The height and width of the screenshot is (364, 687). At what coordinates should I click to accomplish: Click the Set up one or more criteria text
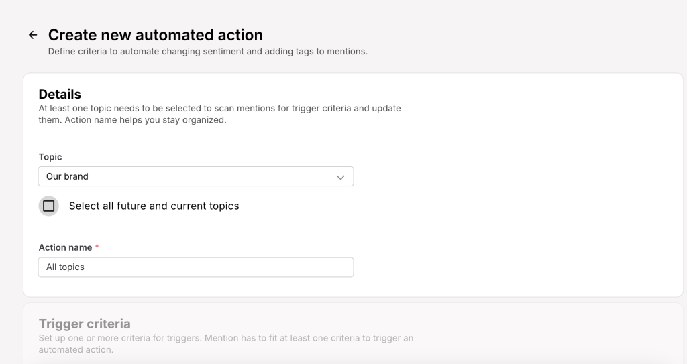click(225, 344)
